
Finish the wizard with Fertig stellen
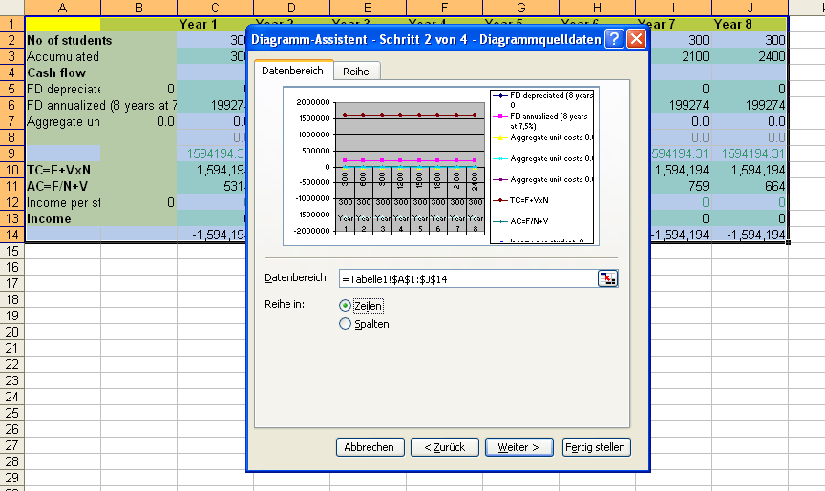coord(596,447)
